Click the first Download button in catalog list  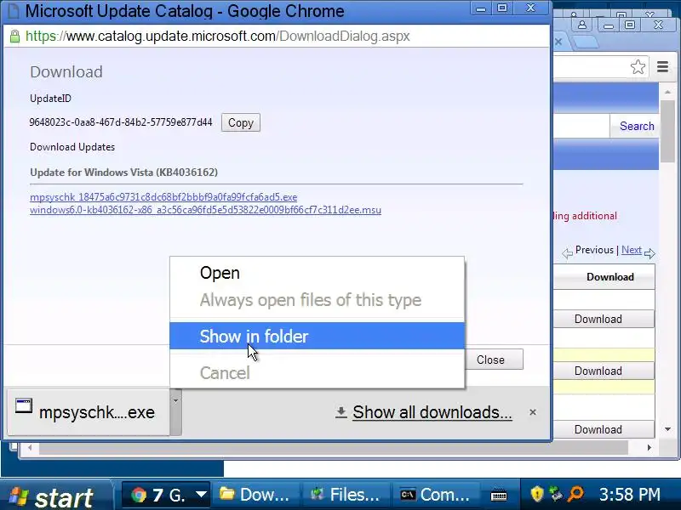pos(604,320)
